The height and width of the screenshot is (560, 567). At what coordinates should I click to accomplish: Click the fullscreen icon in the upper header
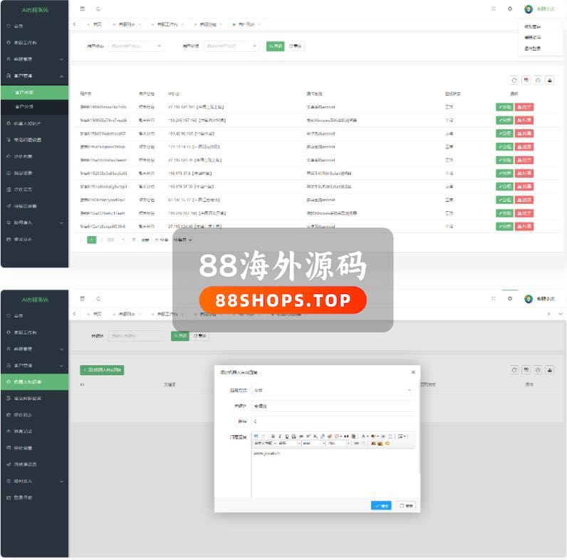493,9
